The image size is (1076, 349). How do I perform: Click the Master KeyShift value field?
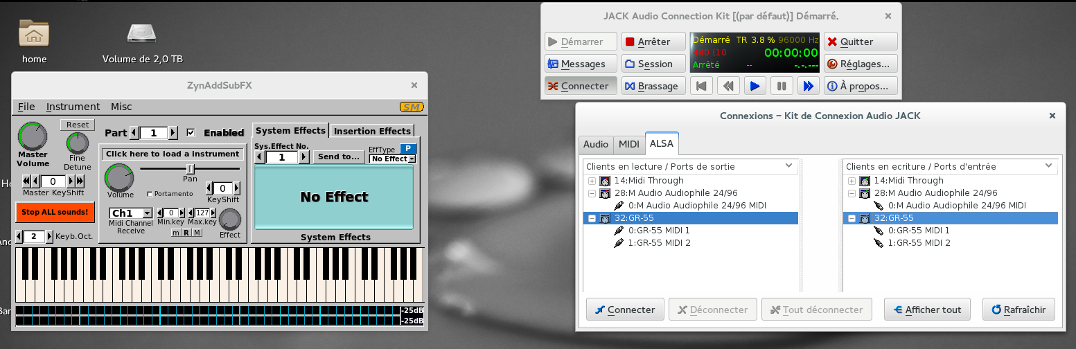pyautogui.click(x=53, y=181)
